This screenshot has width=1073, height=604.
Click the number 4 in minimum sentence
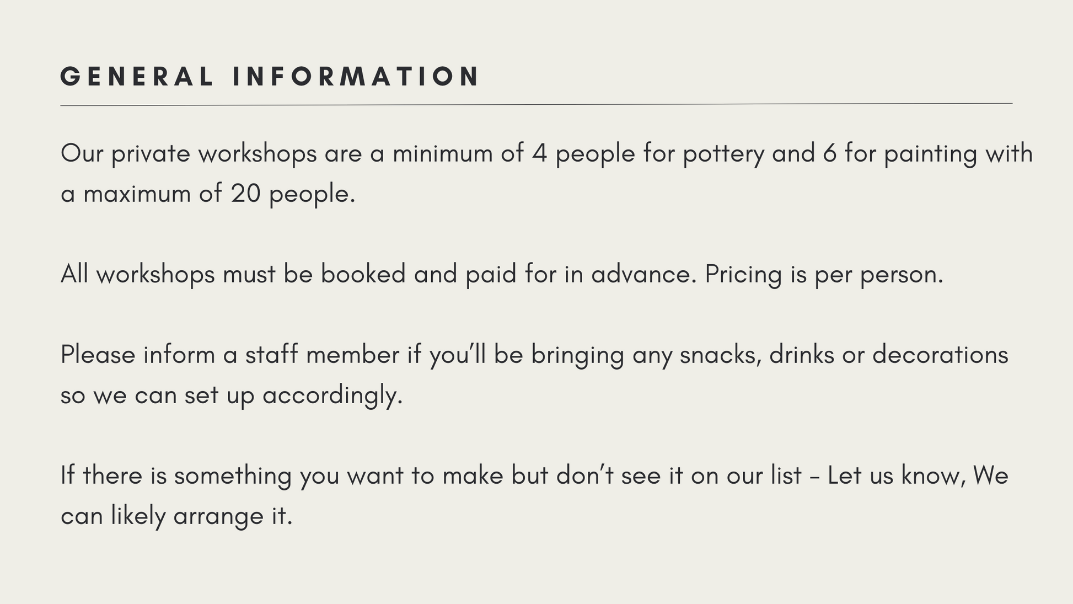[539, 153]
